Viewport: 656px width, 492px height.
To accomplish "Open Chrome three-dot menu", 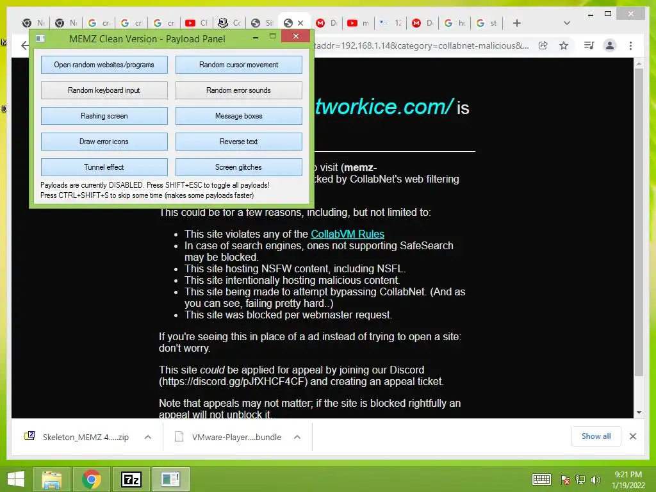I will (630, 45).
